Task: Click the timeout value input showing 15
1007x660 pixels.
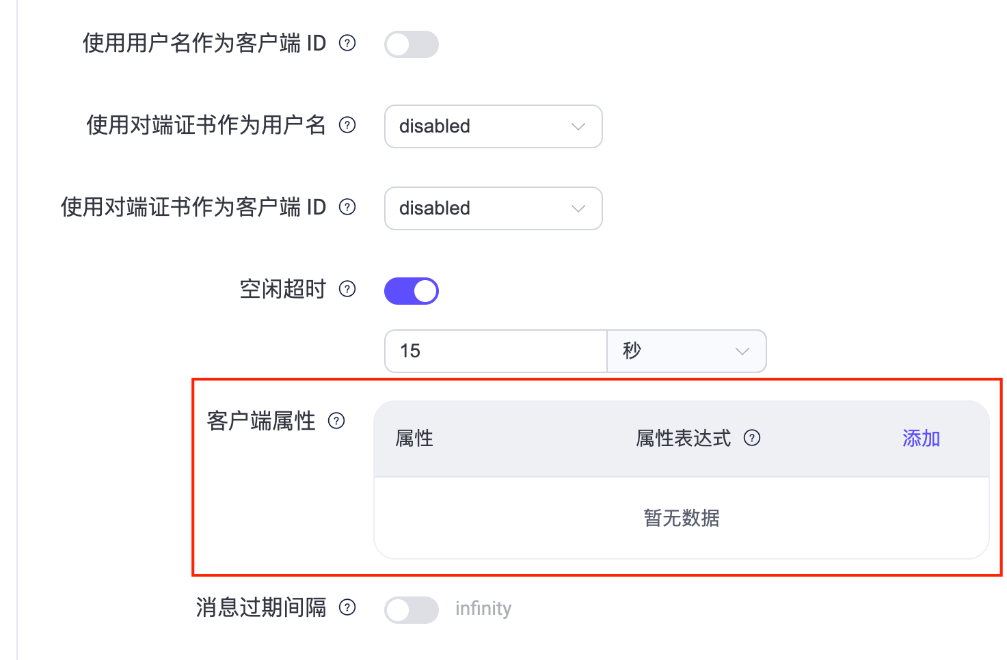Action: point(495,351)
